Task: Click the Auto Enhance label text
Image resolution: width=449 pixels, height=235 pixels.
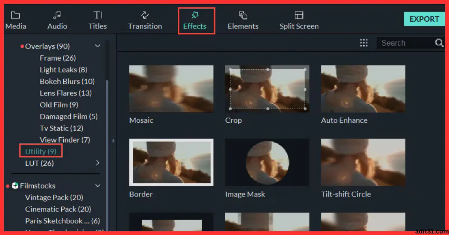Action: coord(344,120)
